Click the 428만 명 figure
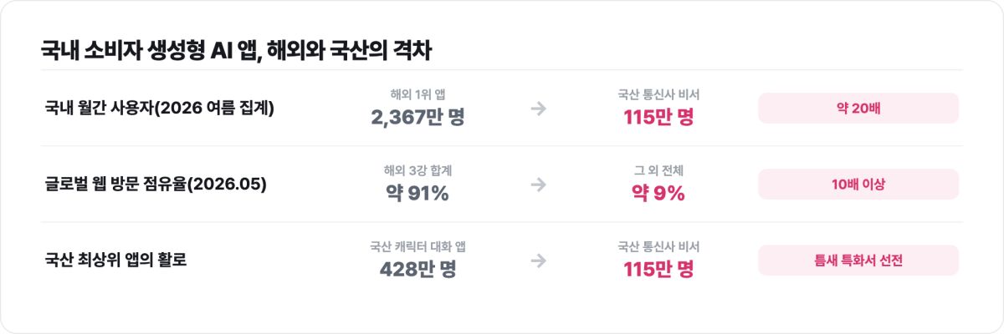This screenshot has width=1004, height=334. point(417,269)
